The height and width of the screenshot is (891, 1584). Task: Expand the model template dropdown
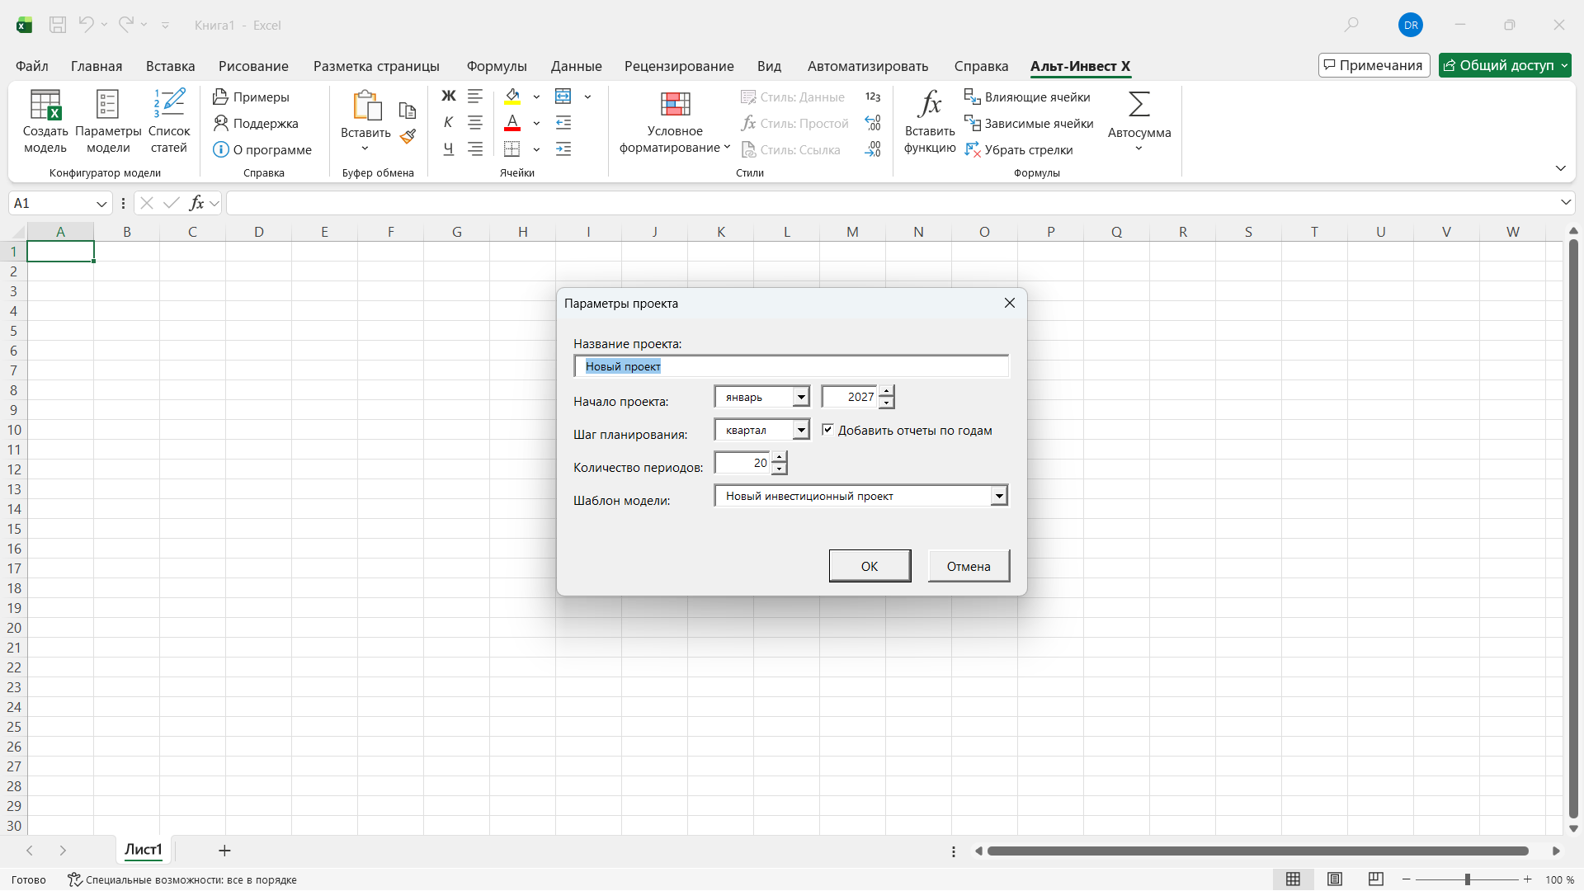click(x=998, y=497)
